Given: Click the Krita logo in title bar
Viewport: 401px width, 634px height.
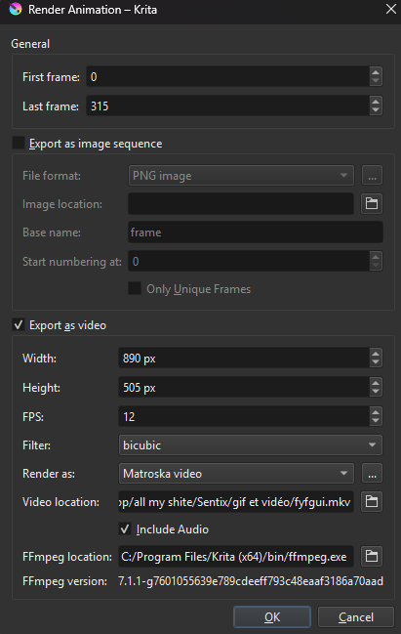Looking at the screenshot, I should pyautogui.click(x=16, y=9).
